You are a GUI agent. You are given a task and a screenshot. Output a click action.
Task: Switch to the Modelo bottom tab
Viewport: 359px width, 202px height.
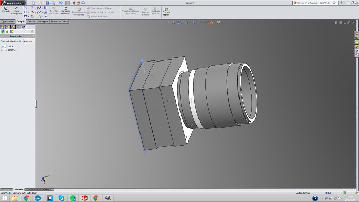pos(18,189)
